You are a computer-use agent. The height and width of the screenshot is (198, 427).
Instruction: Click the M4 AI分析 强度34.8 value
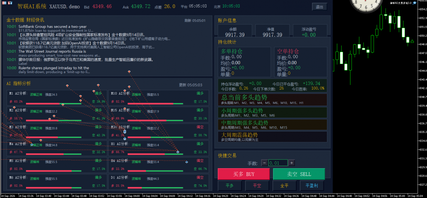click(51, 145)
